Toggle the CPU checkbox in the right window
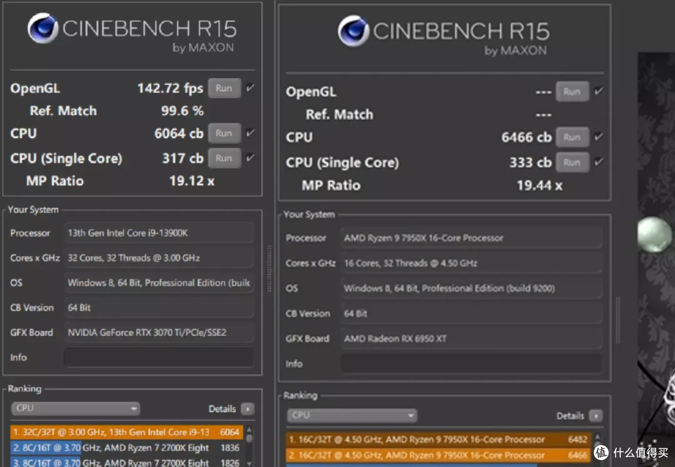The height and width of the screenshot is (467, 675). (x=598, y=137)
